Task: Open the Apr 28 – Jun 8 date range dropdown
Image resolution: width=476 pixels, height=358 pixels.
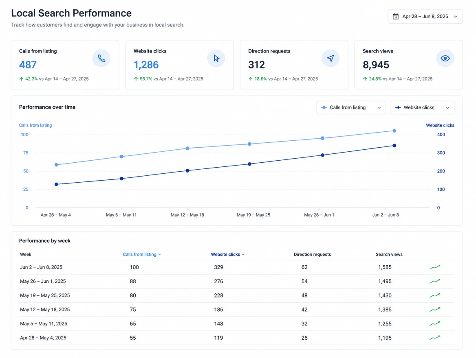Action: (425, 16)
